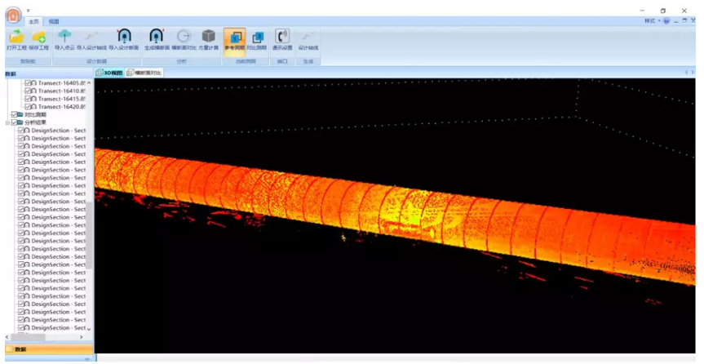Image resolution: width=704 pixels, height=364 pixels.
Task: Collapse the 分析结果 tree node
Action: (x=7, y=122)
